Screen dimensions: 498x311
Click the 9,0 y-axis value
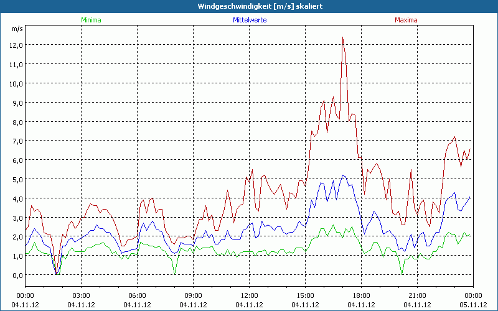click(x=18, y=103)
